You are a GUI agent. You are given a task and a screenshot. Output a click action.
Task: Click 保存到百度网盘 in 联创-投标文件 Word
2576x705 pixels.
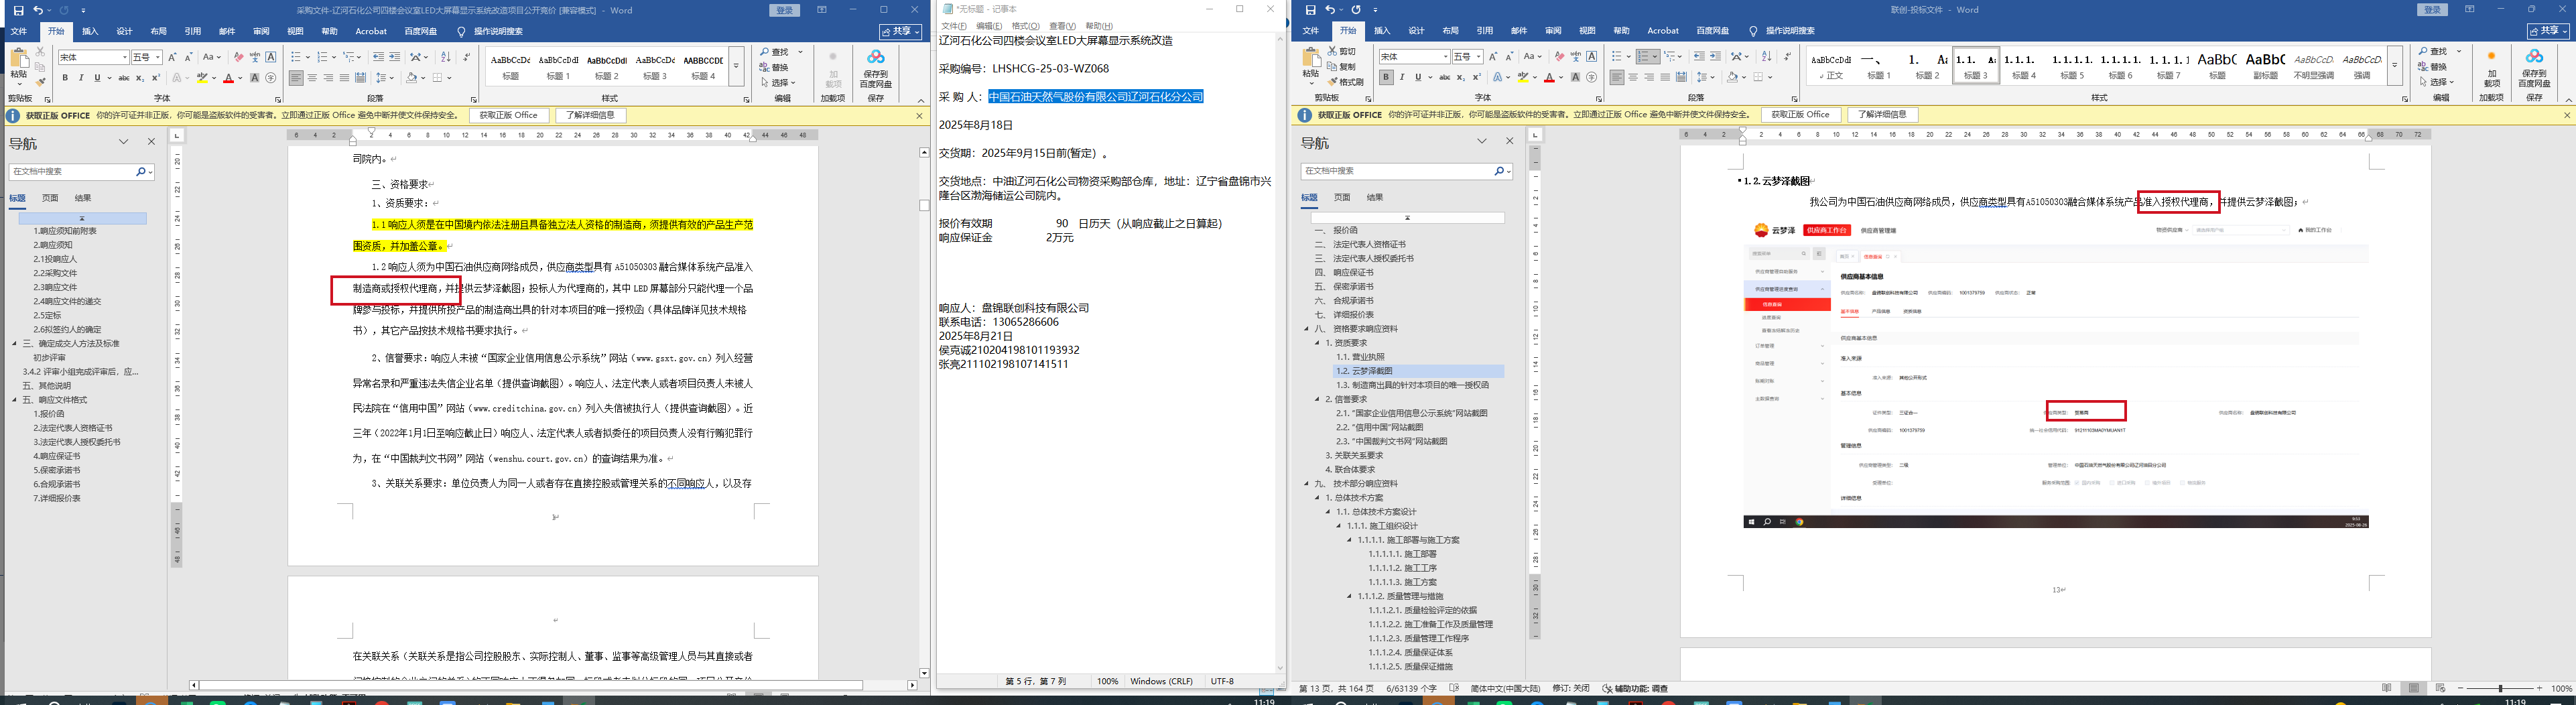click(x=2534, y=69)
